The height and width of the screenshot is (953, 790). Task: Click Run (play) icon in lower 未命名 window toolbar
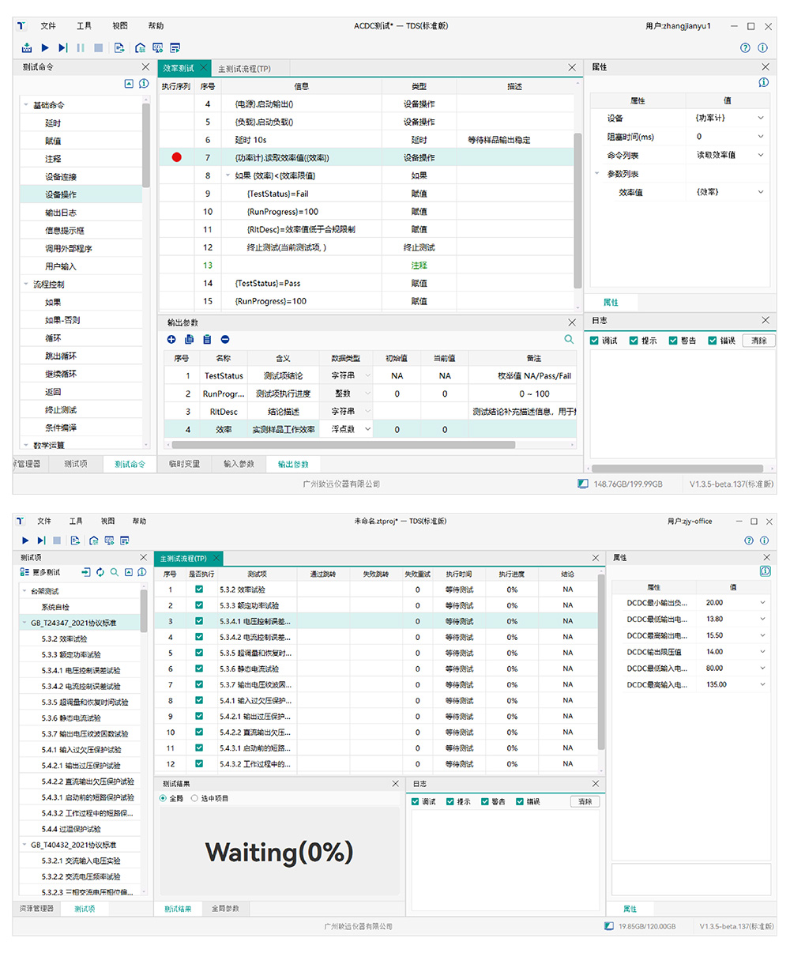pos(25,541)
